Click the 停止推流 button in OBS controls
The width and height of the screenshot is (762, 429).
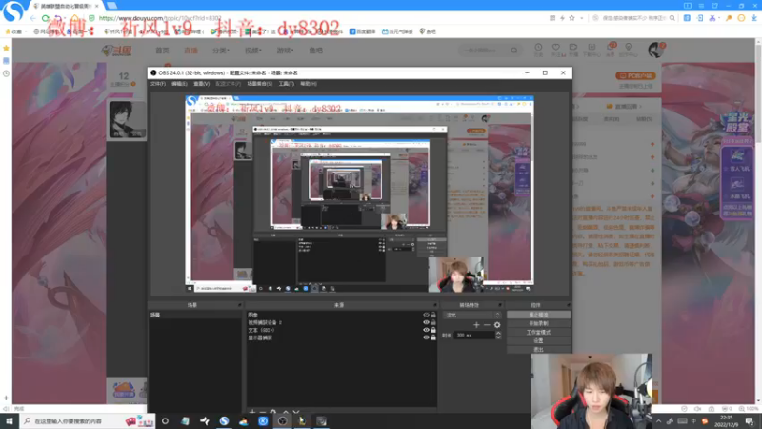[538, 315]
